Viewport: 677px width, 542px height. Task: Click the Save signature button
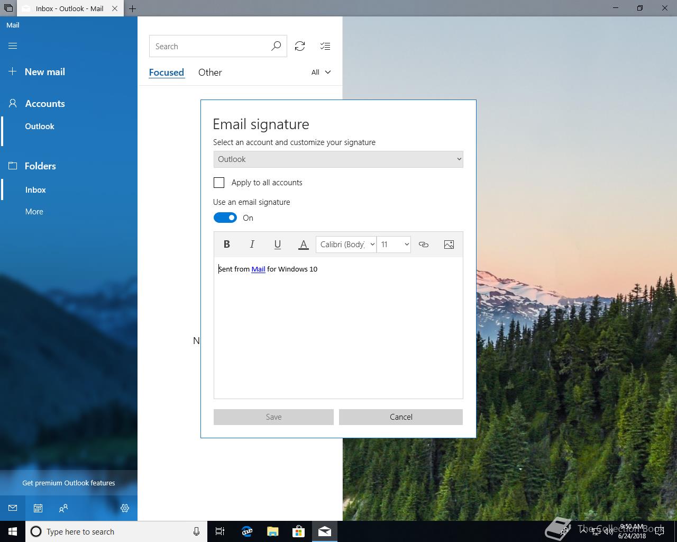[x=273, y=417]
